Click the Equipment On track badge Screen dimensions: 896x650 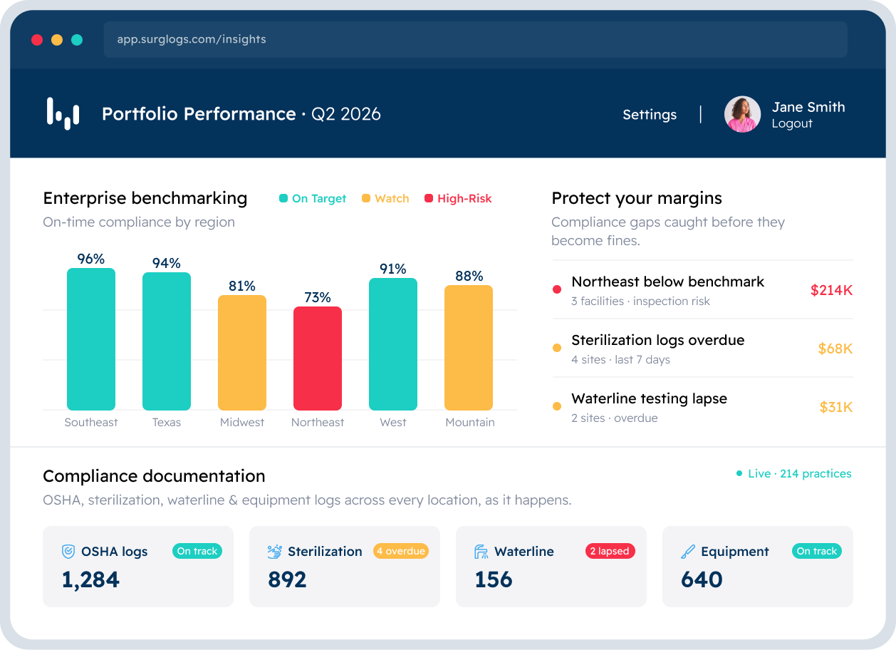tap(817, 551)
